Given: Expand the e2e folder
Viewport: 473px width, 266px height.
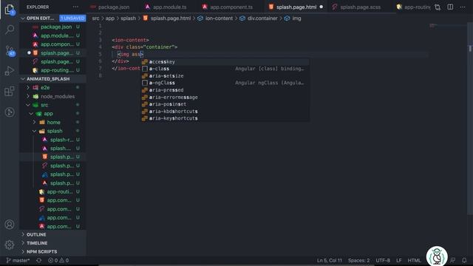Looking at the screenshot, I should 45,87.
